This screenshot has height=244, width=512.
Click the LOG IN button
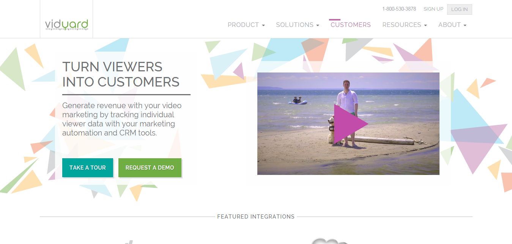coord(459,9)
